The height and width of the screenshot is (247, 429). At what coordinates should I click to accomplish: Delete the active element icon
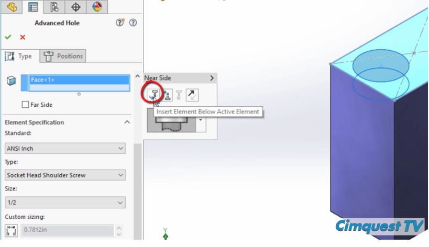click(179, 95)
